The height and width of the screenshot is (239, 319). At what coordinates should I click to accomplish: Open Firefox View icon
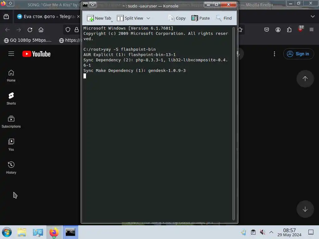[x=6, y=16]
